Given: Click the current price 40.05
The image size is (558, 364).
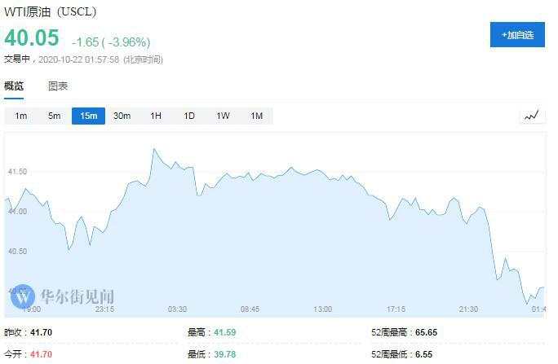Looking at the screenshot, I should pyautogui.click(x=33, y=38).
